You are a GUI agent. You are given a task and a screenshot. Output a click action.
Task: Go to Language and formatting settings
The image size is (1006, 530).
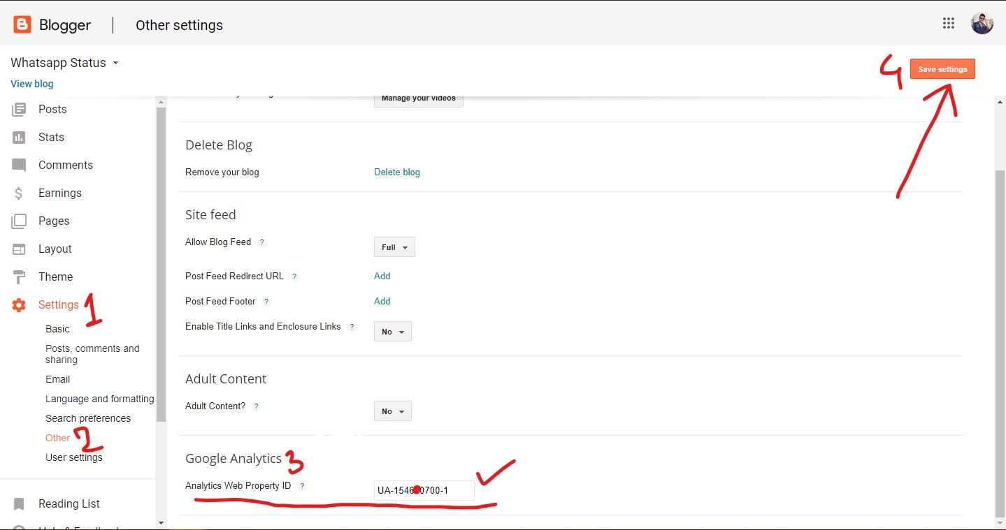pyautogui.click(x=100, y=399)
